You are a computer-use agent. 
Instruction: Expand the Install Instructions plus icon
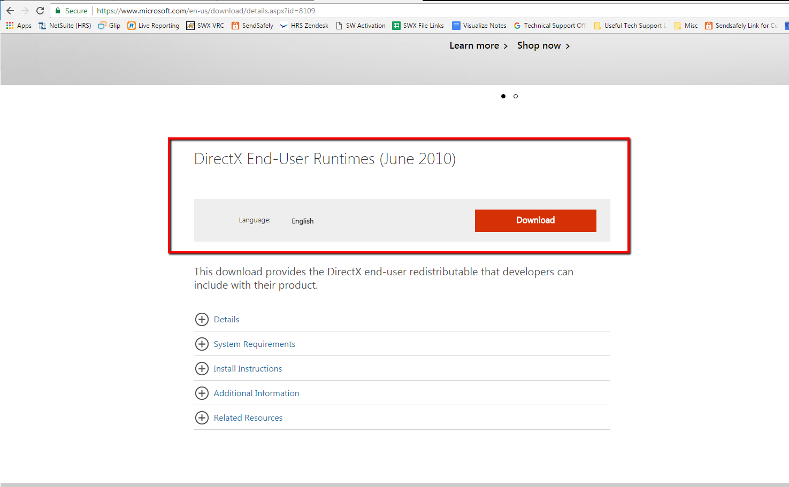[x=202, y=368]
